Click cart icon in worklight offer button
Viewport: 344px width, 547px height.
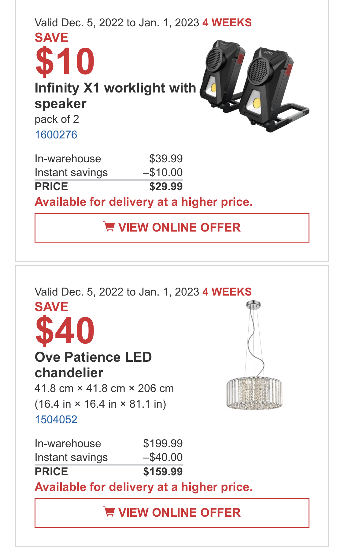tap(109, 227)
